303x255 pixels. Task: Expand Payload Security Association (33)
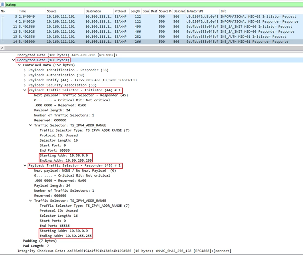click(25, 85)
